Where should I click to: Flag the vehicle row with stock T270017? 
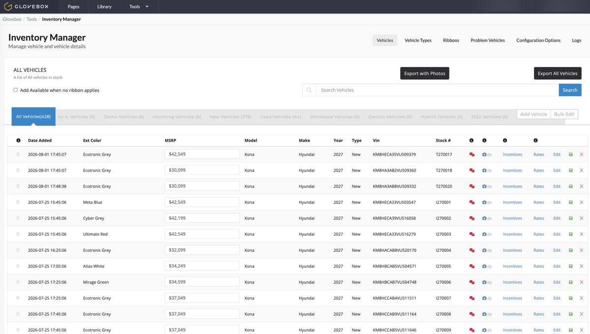point(18,154)
